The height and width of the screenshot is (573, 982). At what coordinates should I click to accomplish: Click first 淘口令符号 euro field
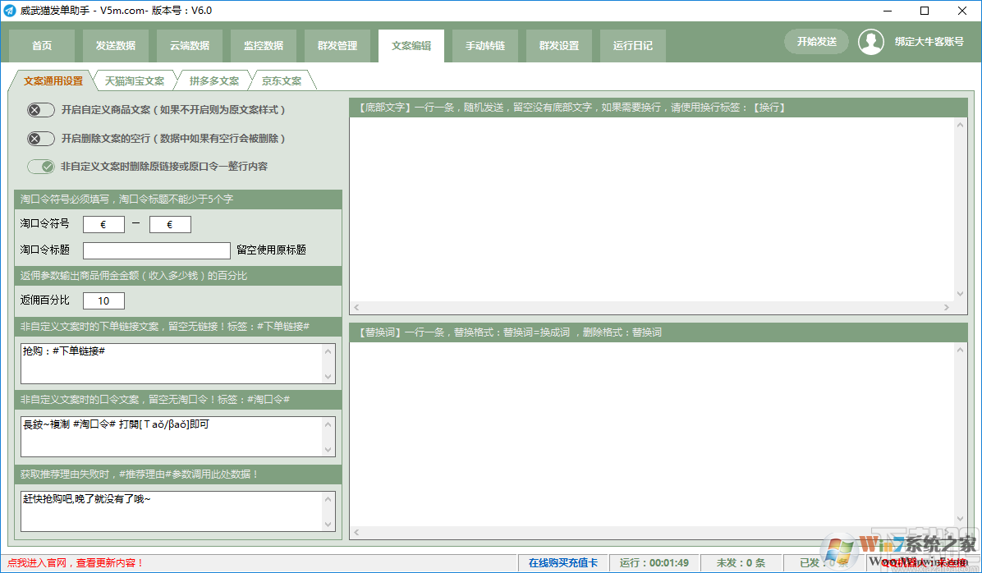[x=103, y=224]
